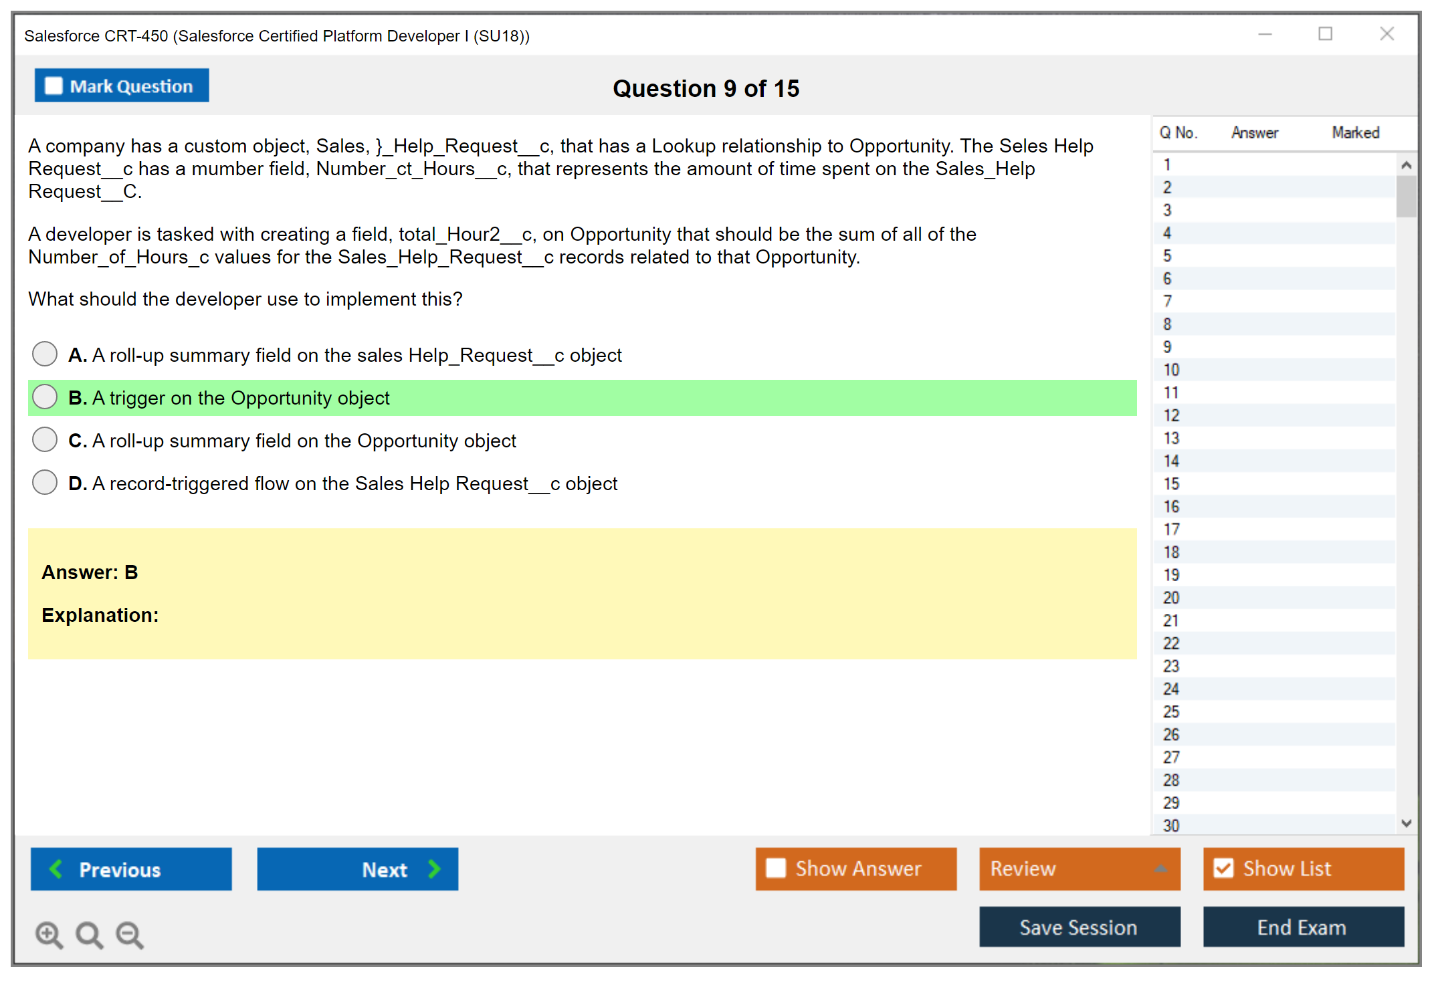Jump to question 12 in the list
This screenshot has width=1438, height=983.
1171,415
